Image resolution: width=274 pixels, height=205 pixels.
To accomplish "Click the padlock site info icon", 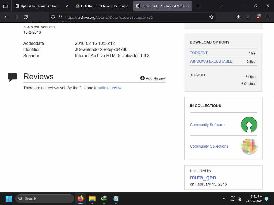I will click(60, 17).
